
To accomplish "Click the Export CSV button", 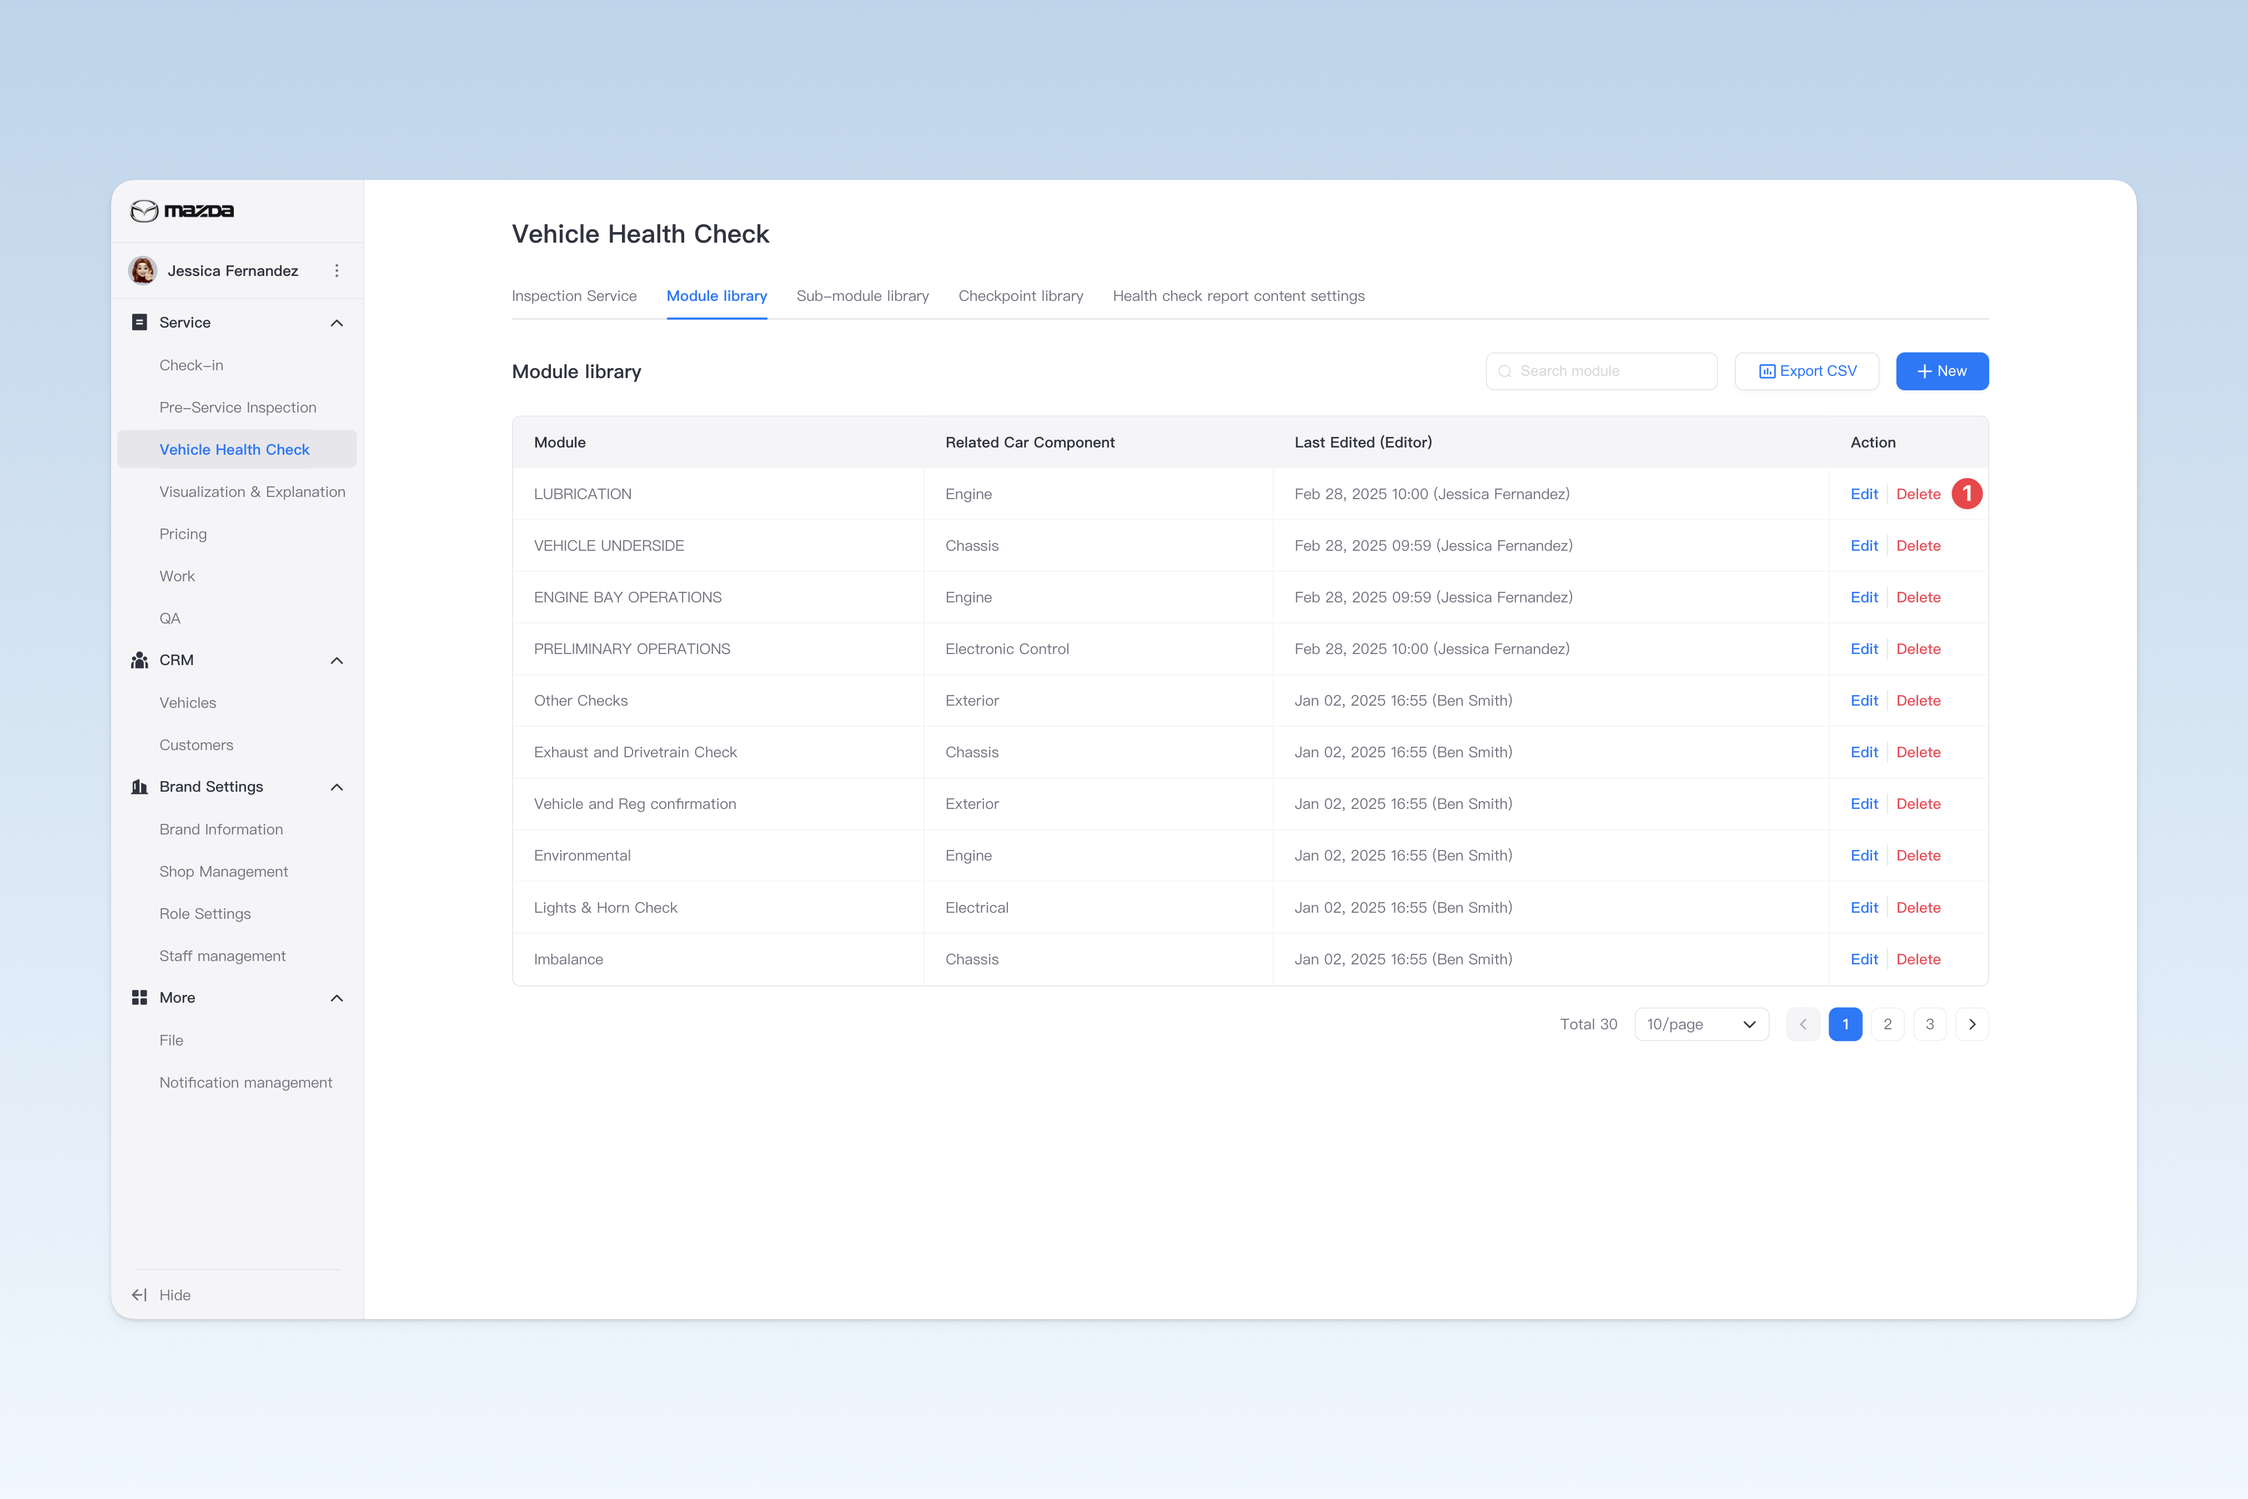I will click(x=1807, y=371).
